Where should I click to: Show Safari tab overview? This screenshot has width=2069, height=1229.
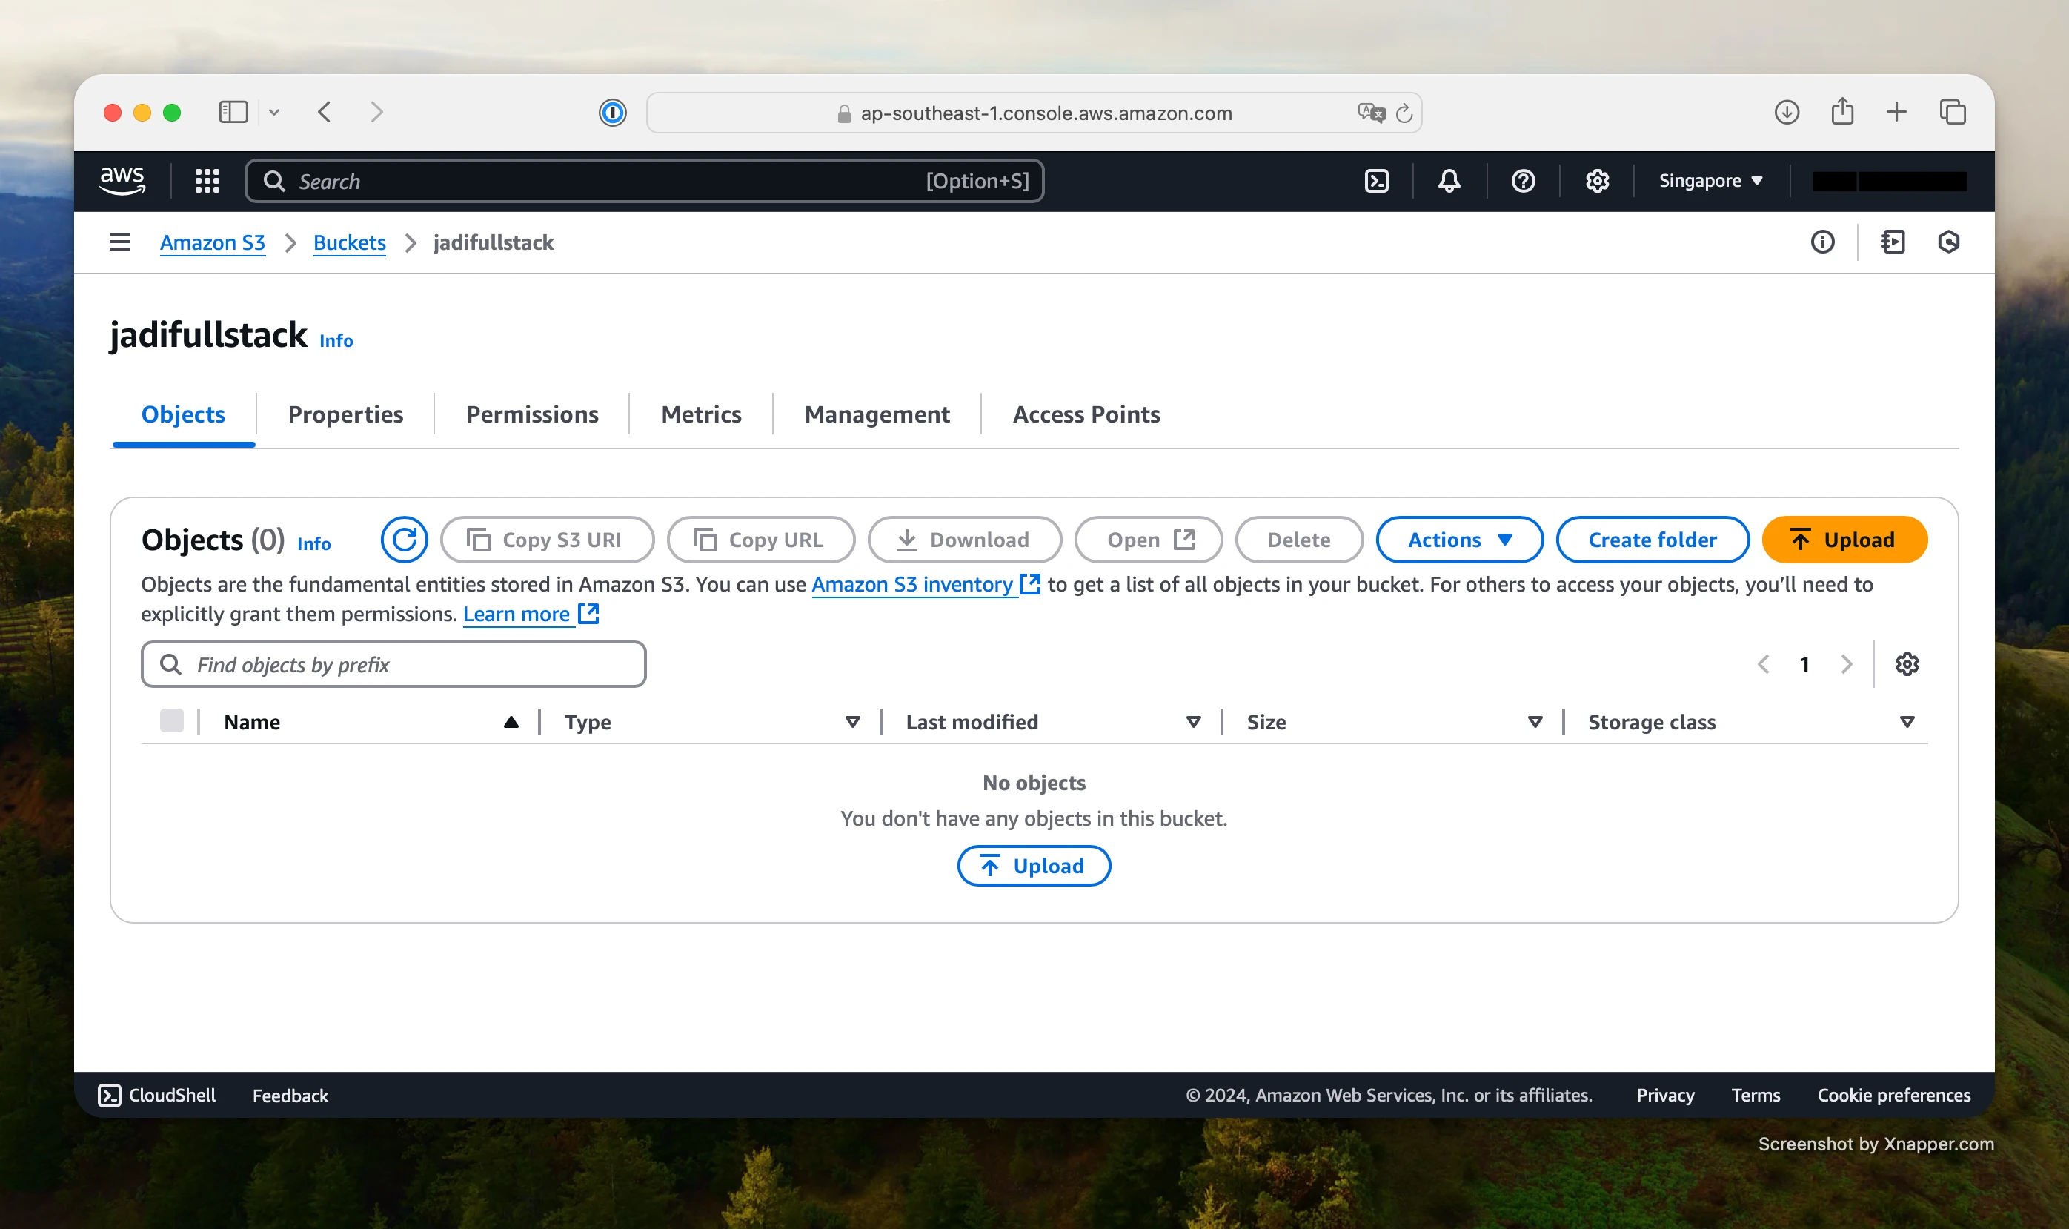click(1952, 112)
